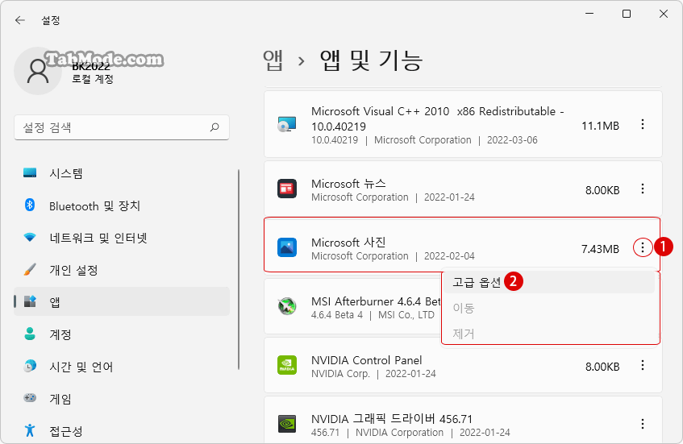Image resolution: width=683 pixels, height=444 pixels.
Task: Click the Microsoft 사진 app name
Action: [348, 242]
